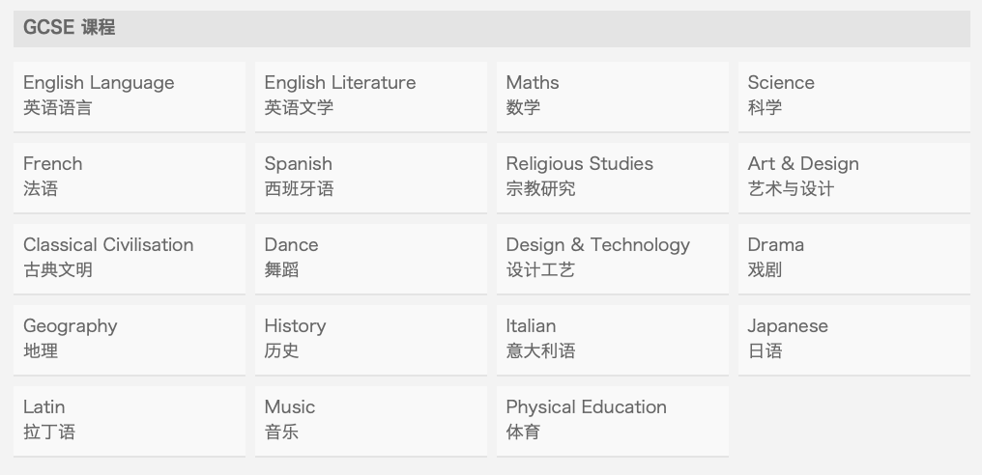Open the Japanese 日语 course
982x475 pixels.
click(x=854, y=340)
